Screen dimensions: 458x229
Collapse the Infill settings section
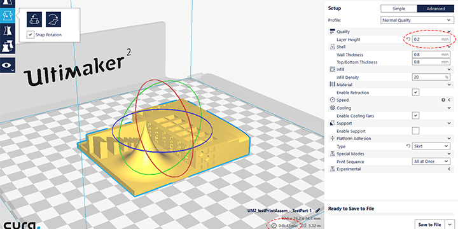coord(449,69)
